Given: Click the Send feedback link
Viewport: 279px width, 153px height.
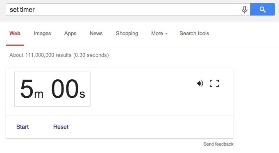Looking at the screenshot, I should (x=218, y=144).
